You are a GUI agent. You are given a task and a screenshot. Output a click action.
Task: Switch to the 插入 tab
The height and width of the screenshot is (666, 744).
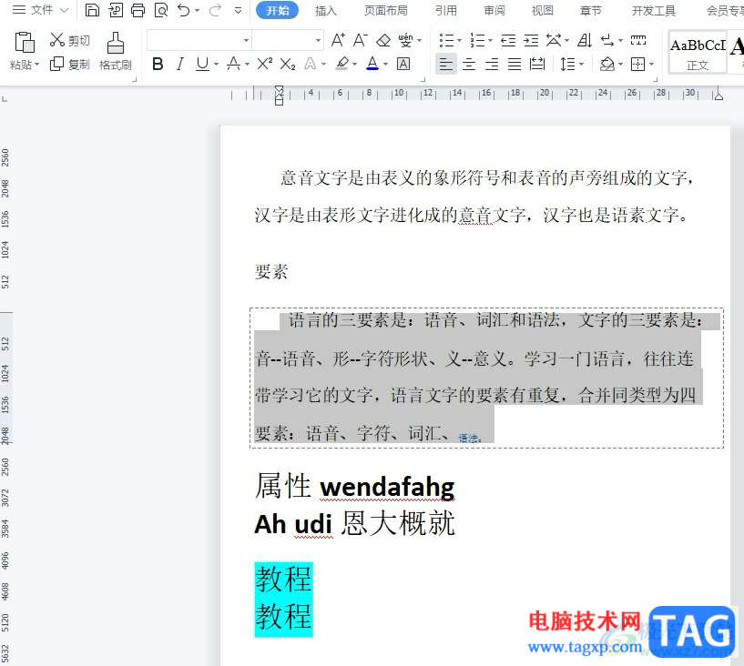tap(325, 10)
